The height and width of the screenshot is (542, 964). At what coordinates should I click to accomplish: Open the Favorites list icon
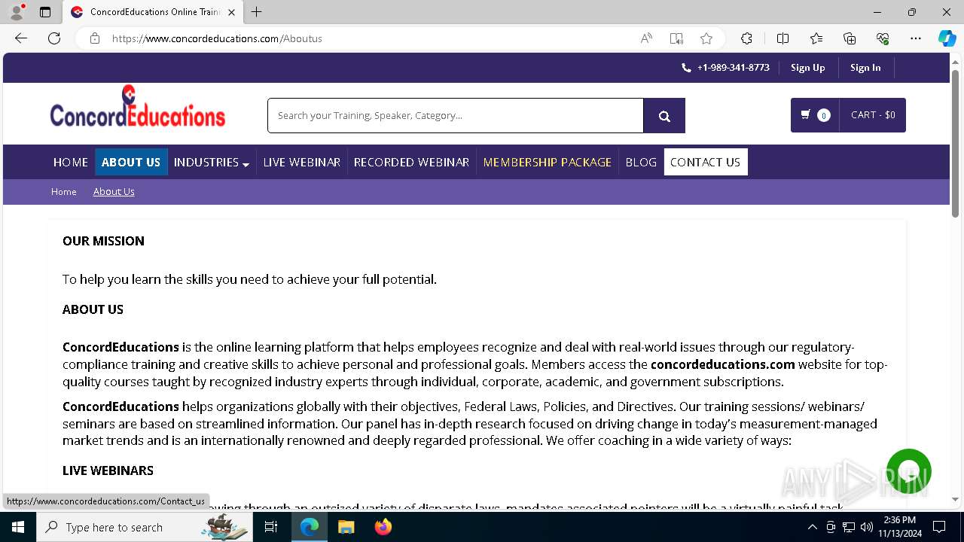coord(816,38)
